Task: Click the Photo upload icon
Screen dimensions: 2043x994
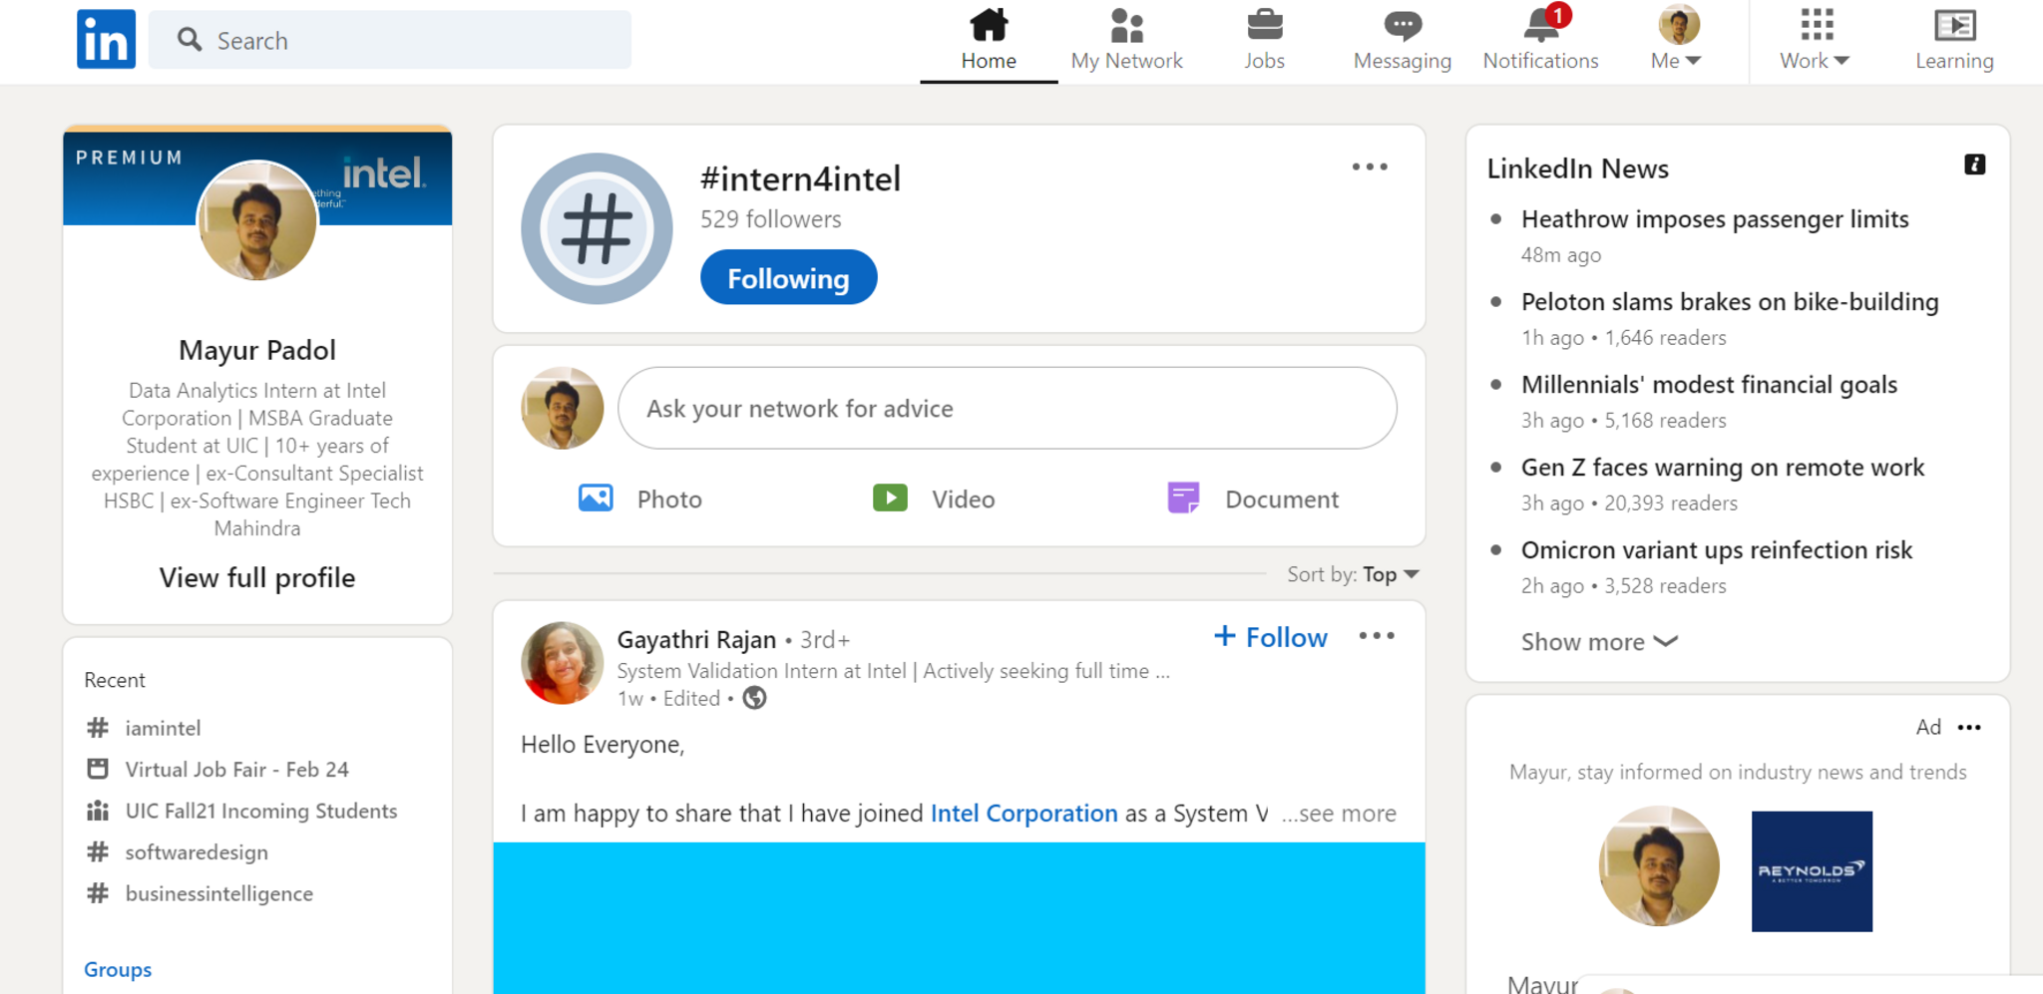Action: pyautogui.click(x=596, y=497)
